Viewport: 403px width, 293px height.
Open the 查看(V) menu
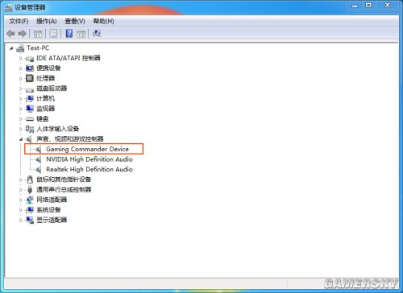[75, 21]
